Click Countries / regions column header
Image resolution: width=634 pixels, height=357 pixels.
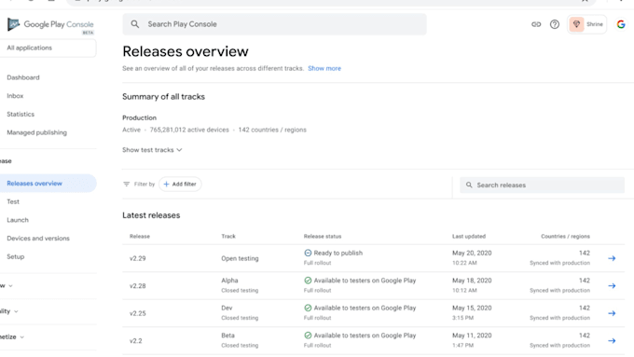(x=565, y=236)
